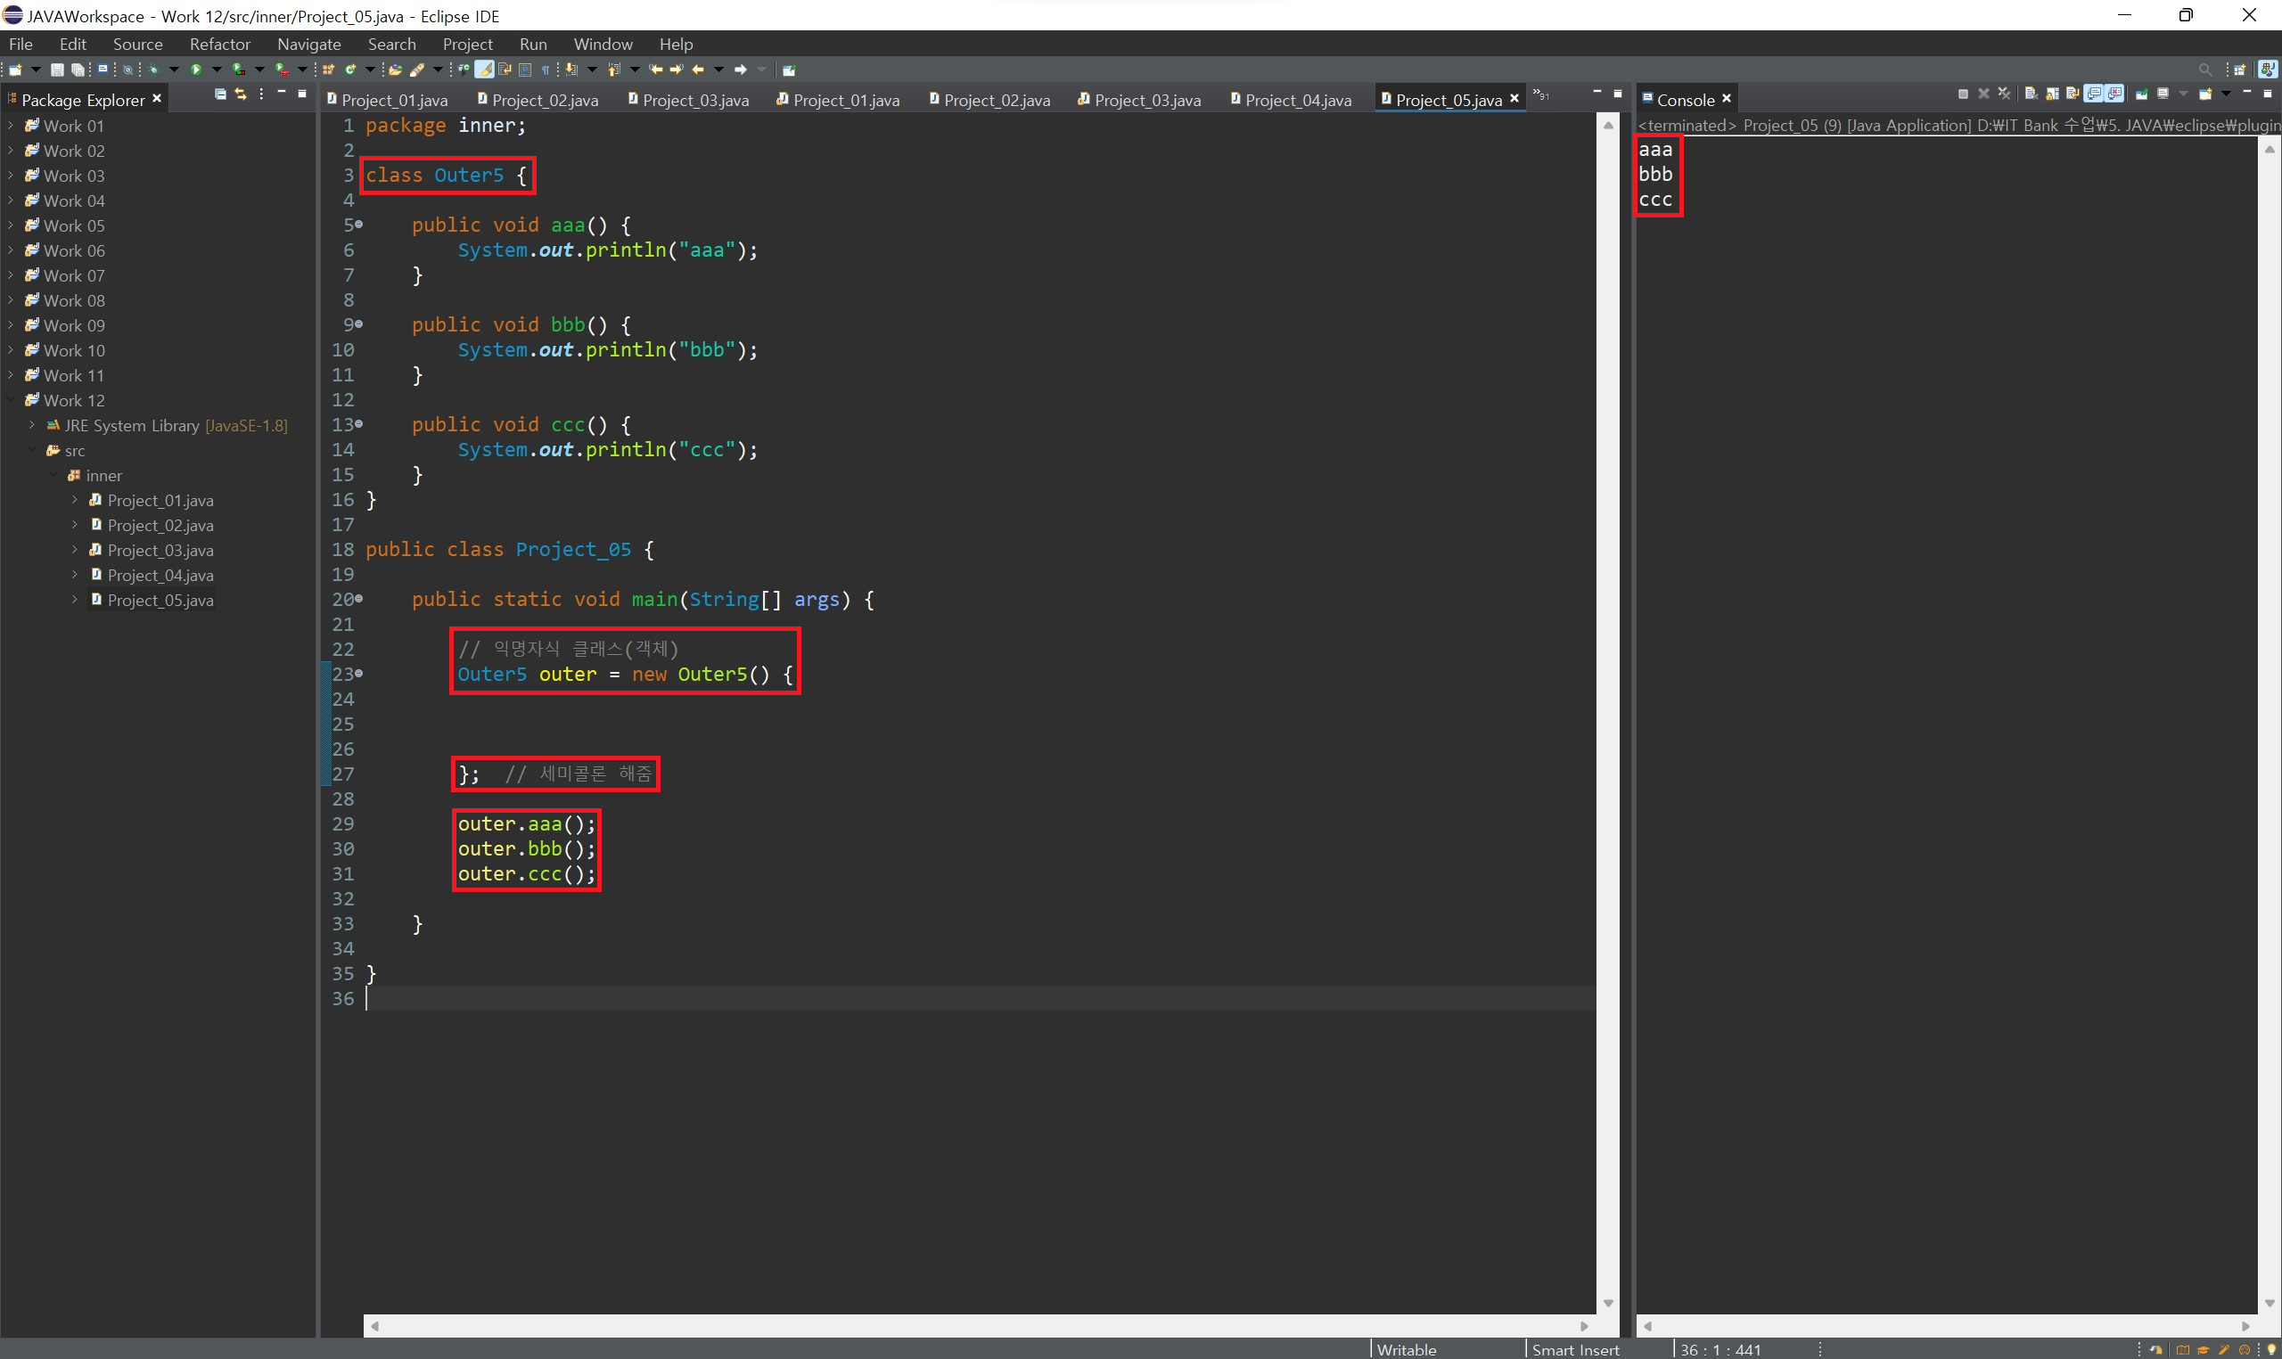The image size is (2282, 1359).
Task: Toggle Link with Editor in Package Explorer
Action: click(x=241, y=94)
